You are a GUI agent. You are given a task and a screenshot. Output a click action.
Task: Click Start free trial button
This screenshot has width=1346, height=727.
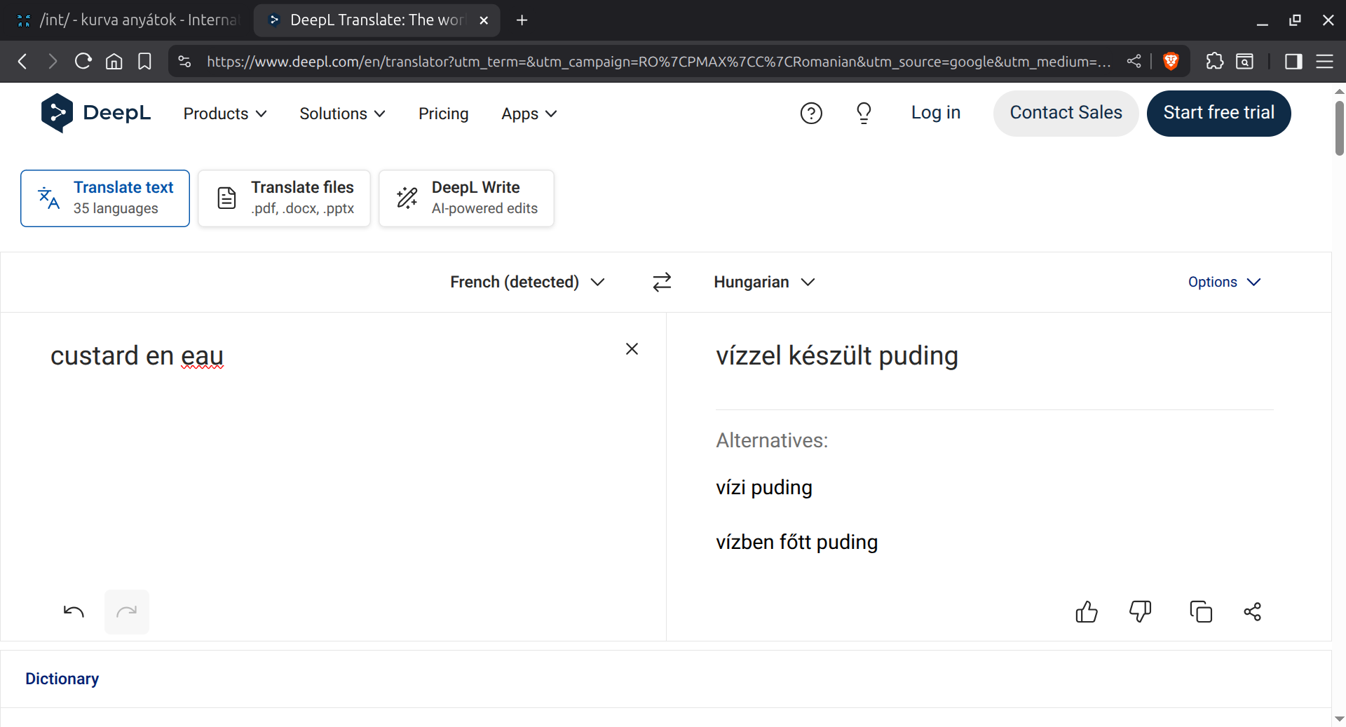(1218, 113)
